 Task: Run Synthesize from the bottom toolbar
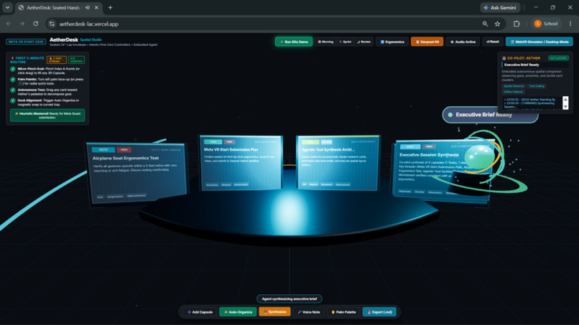pos(274,312)
